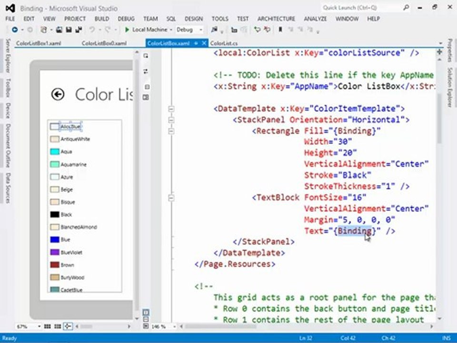
Task: Click the New Project toolbar icon
Action: (44, 30)
